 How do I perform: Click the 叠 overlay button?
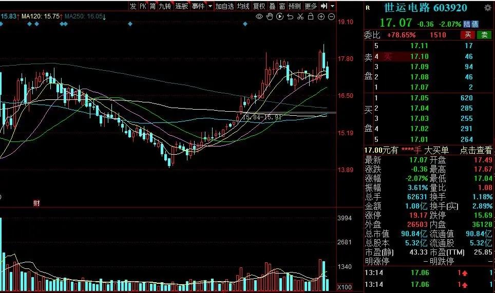click(x=273, y=6)
